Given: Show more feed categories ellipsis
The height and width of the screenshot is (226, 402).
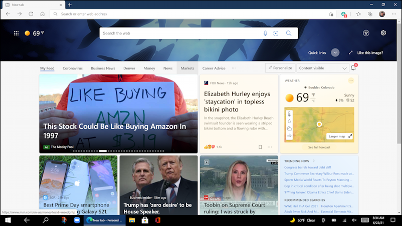Looking at the screenshot, I should coord(234,68).
